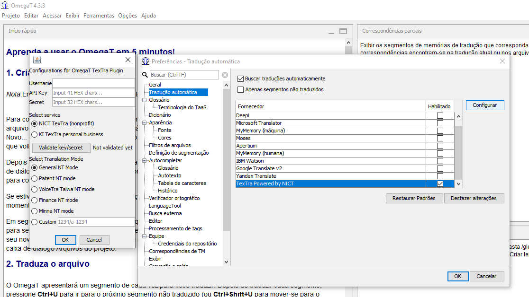This screenshot has width=529, height=297.
Task: Choose Minna NT mode
Action: pyautogui.click(x=35, y=211)
